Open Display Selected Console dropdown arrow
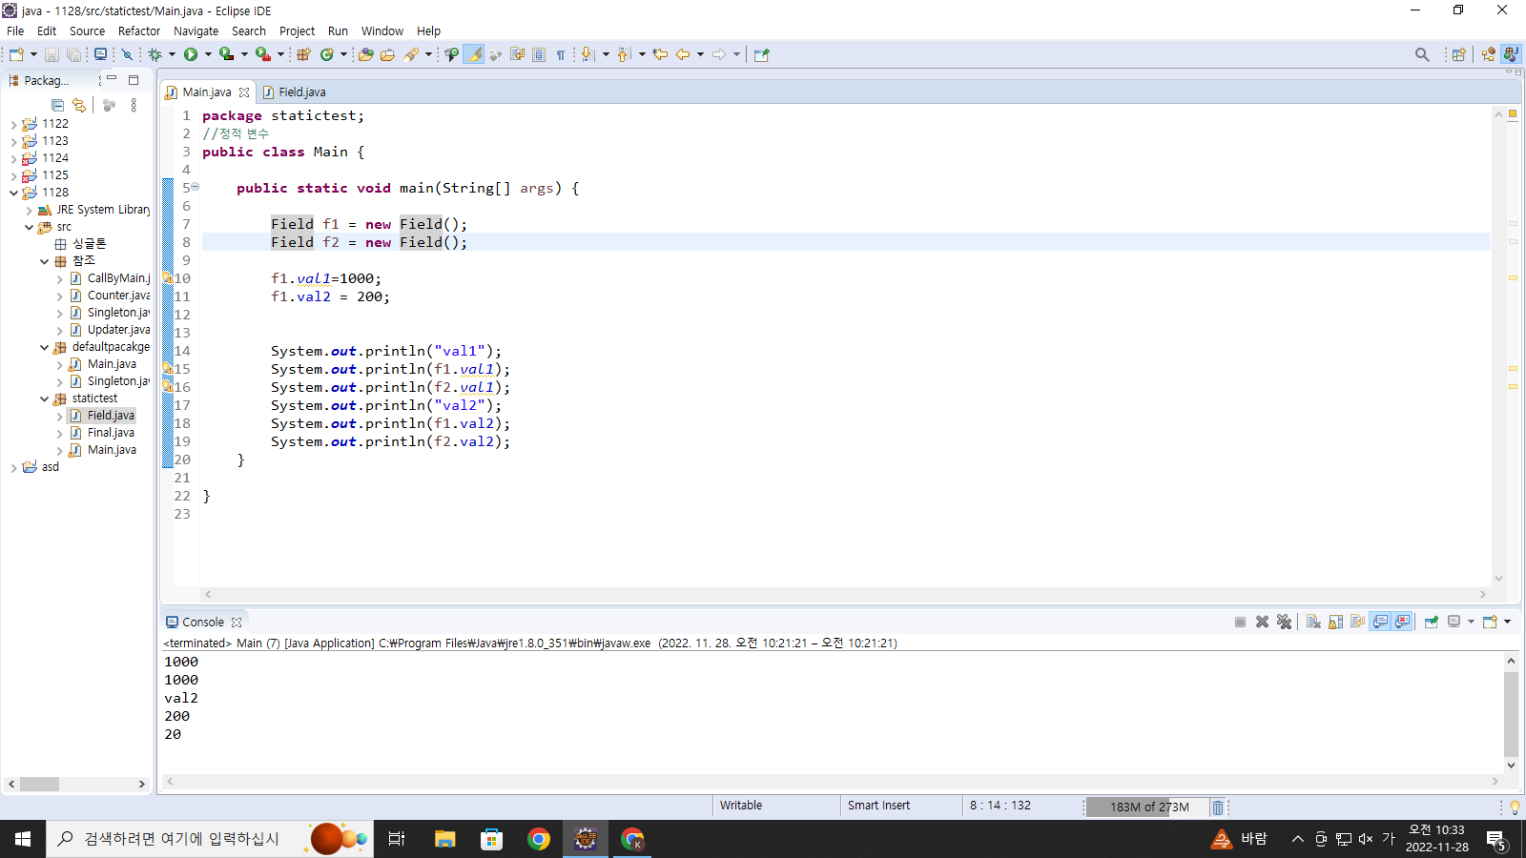Screen dimensions: 1526x858 click(x=1471, y=622)
